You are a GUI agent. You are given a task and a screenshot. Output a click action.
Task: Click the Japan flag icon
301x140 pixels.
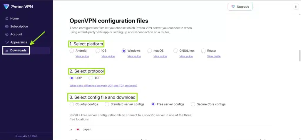(78, 129)
